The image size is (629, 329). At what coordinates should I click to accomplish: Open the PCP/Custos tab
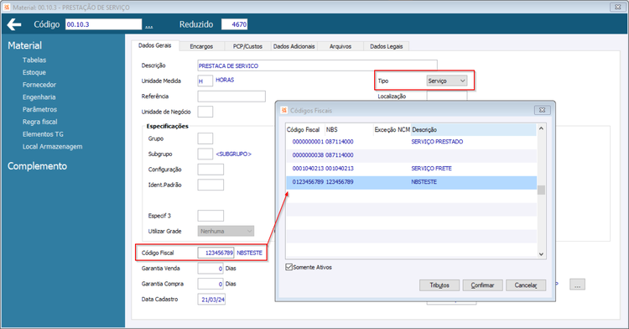click(x=247, y=46)
